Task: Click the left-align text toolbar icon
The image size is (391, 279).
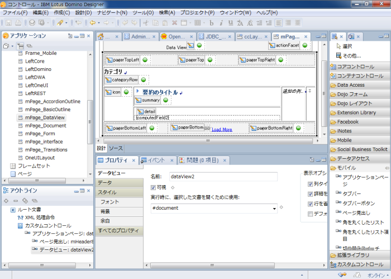Action: tap(278, 23)
